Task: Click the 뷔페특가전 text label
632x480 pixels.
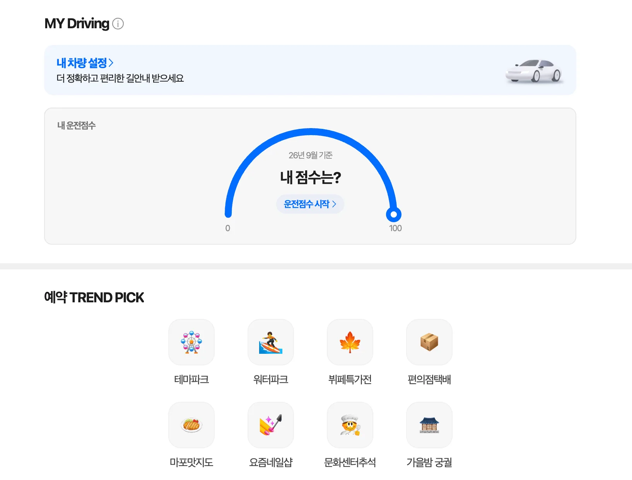Action: click(350, 379)
